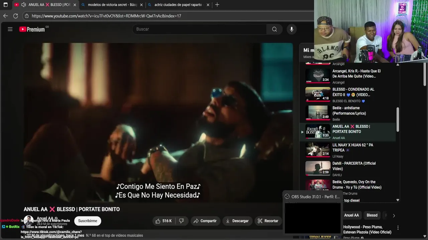Click the Compartir share button

point(205,221)
